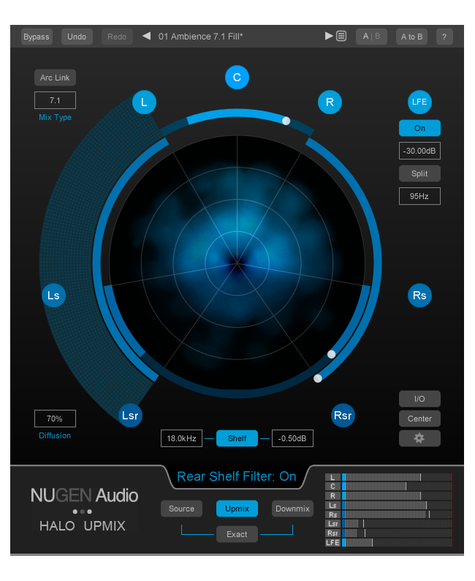Click the front arc handle near R
Image resolution: width=475 pixels, height=581 pixels.
[286, 121]
